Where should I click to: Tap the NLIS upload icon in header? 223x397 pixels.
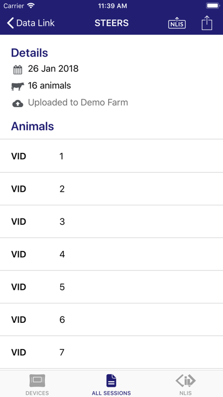point(177,23)
